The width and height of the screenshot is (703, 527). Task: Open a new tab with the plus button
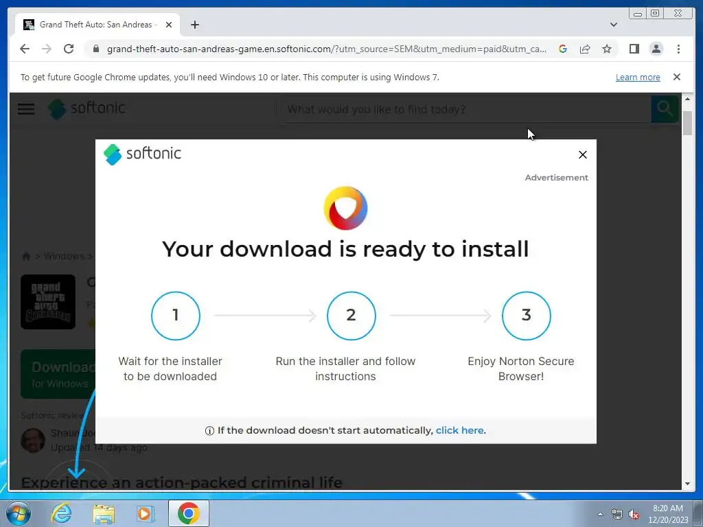(194, 25)
